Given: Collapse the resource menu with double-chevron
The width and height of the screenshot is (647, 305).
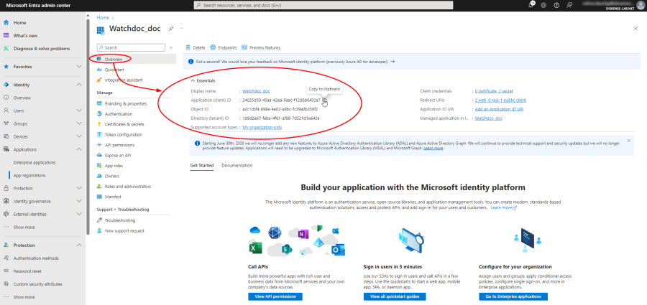Looking at the screenshot, I should pyautogui.click(x=170, y=47).
